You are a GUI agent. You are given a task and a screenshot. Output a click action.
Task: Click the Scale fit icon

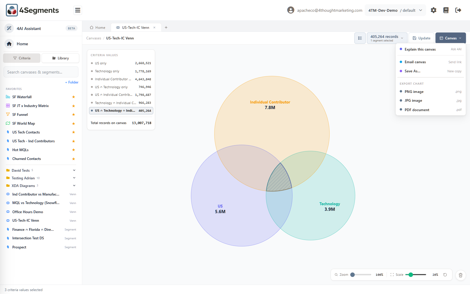(392, 275)
